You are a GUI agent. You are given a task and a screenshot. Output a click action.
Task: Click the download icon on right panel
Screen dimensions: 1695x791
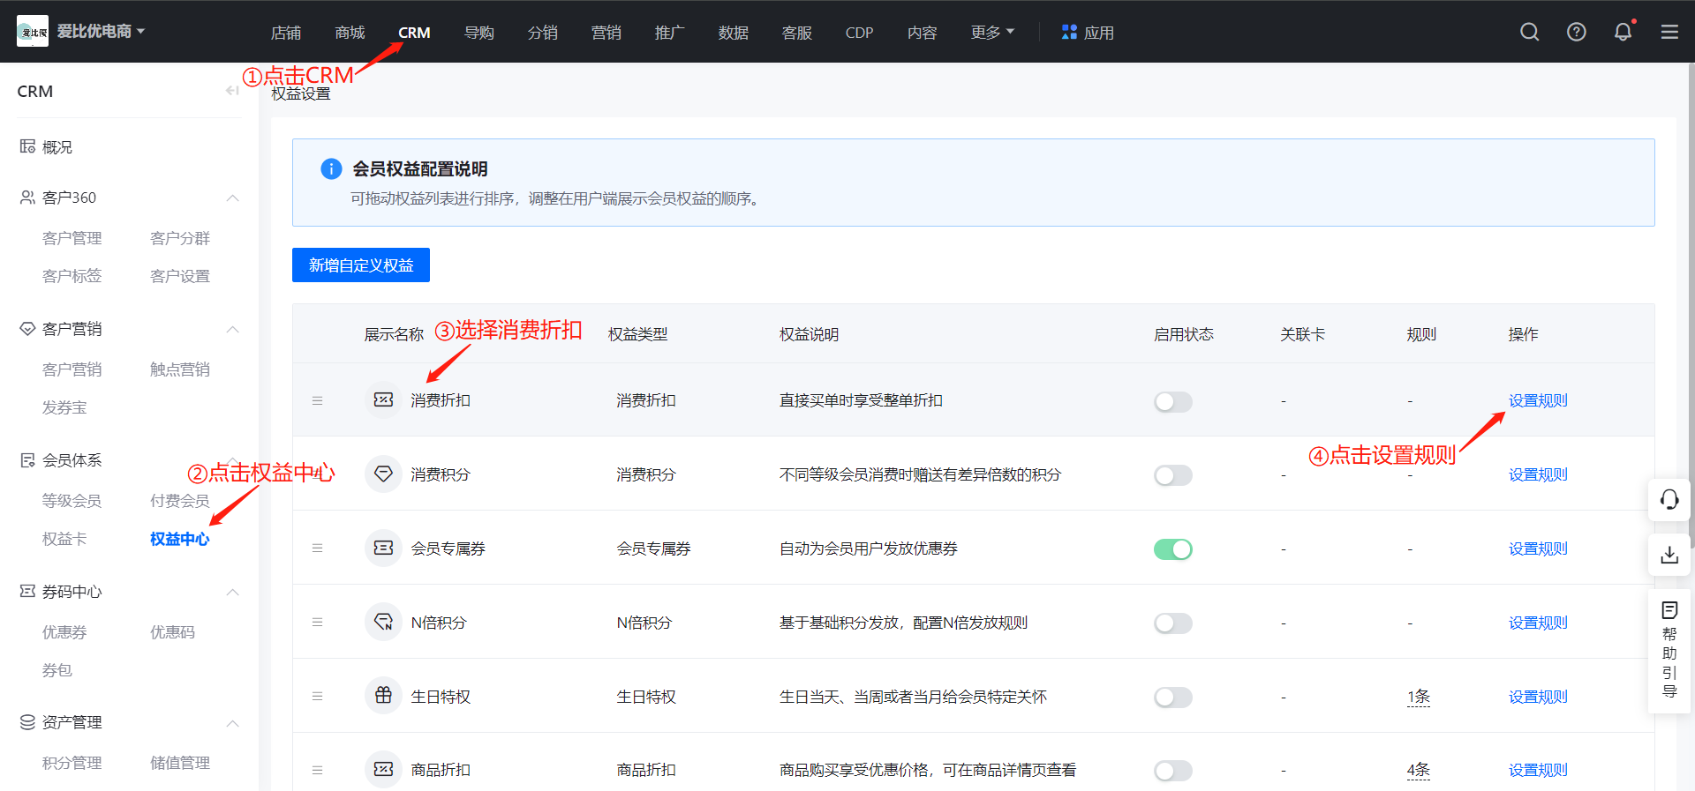[1669, 555]
